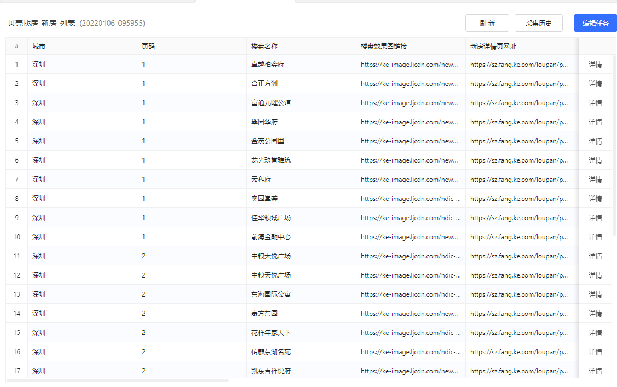Select the 龙光玖誉雅筑 name cell
This screenshot has width=617, height=387.
tap(301, 160)
